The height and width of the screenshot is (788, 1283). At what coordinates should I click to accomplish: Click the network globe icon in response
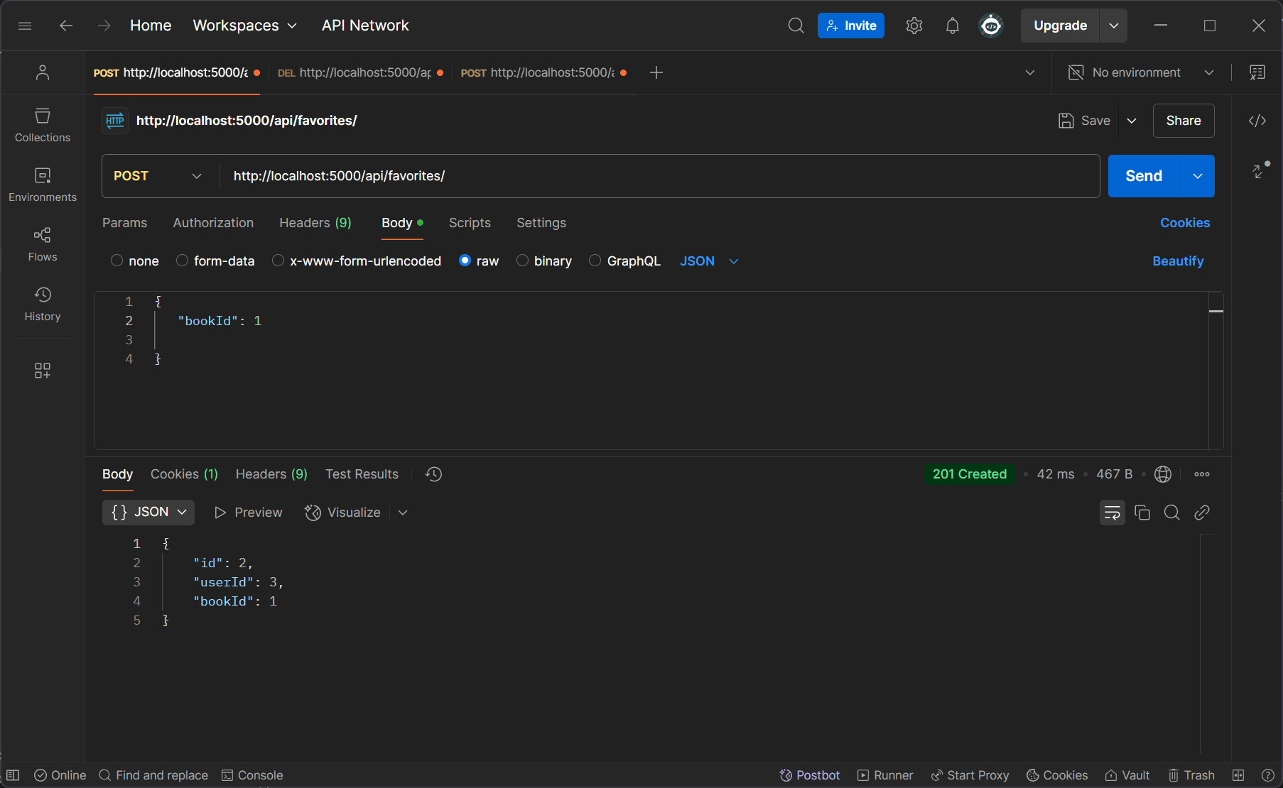pyautogui.click(x=1163, y=474)
